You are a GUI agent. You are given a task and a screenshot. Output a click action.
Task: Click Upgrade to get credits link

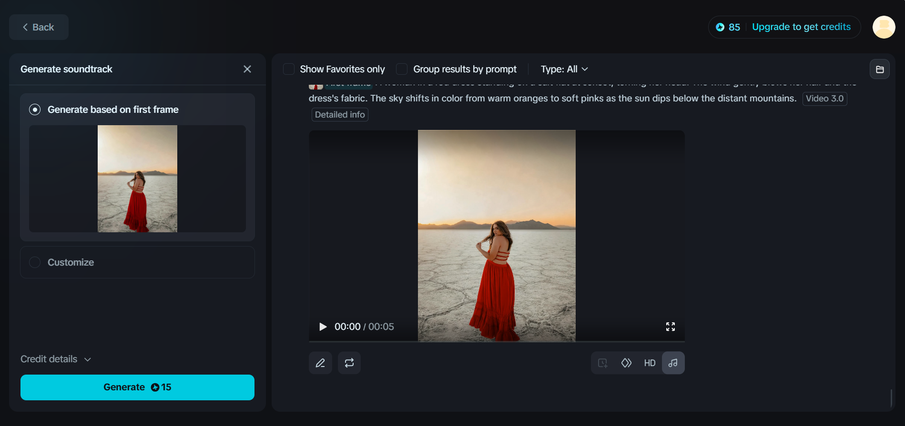(801, 27)
